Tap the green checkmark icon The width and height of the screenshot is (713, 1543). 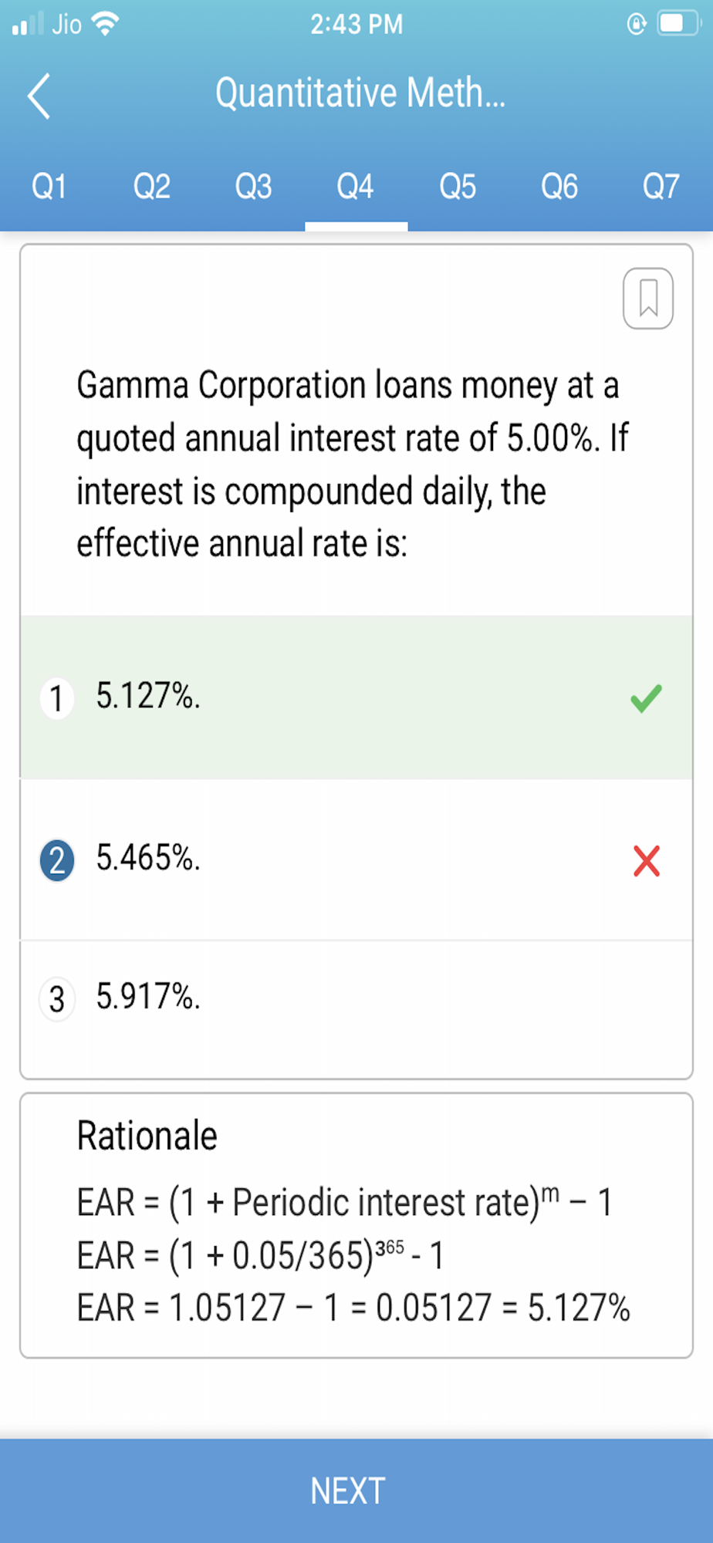[x=646, y=698]
